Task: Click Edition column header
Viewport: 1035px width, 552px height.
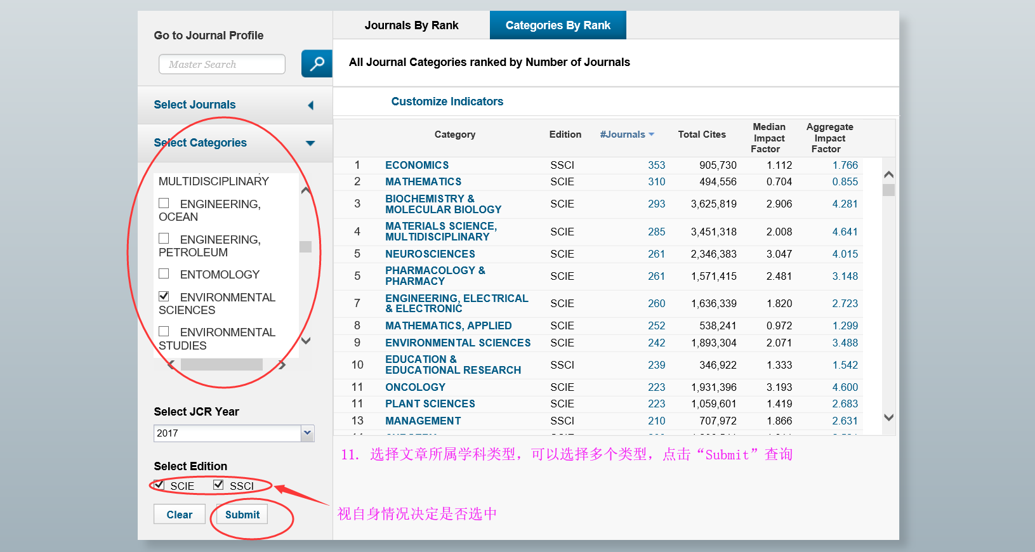Action: [x=565, y=135]
